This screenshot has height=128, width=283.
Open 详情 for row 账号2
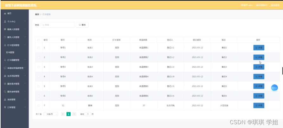(x=259, y=57)
